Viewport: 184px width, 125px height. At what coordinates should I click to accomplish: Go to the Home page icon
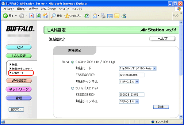tap(45, 16)
